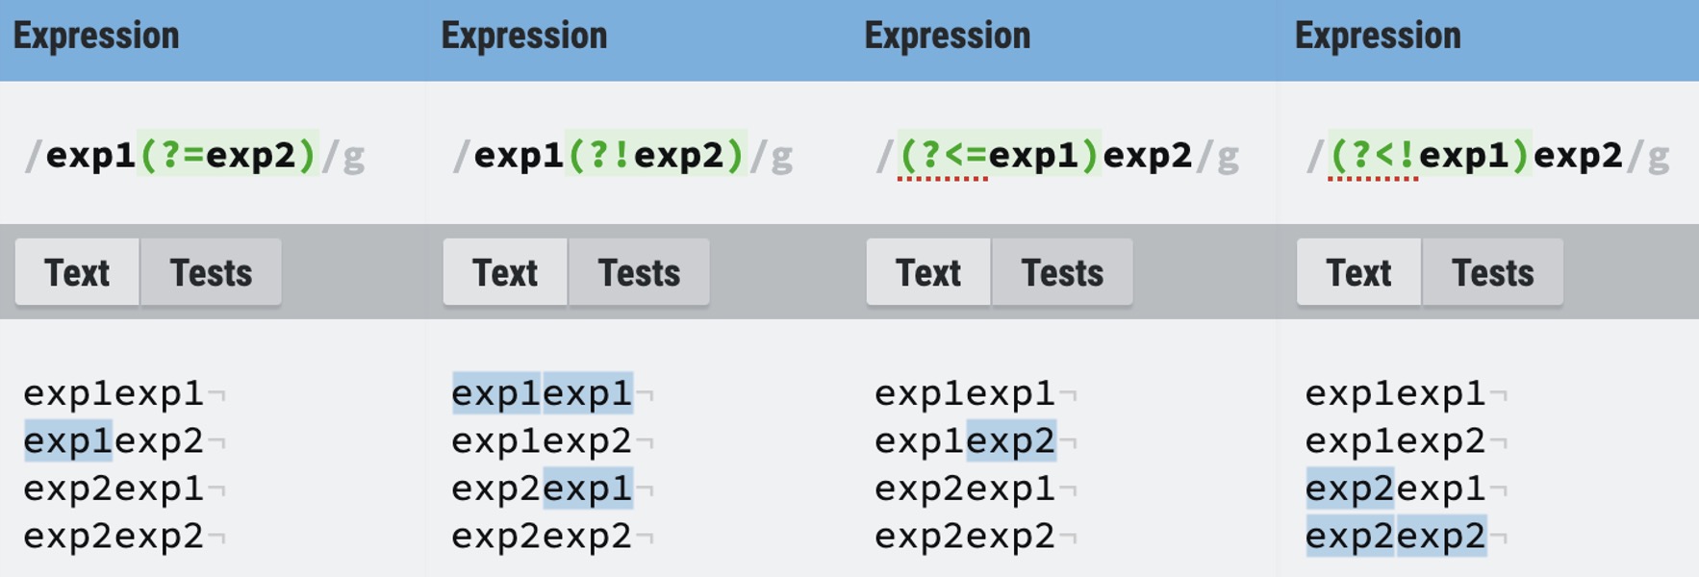Image resolution: width=1699 pixels, height=577 pixels.
Task: Click the g flag after (?<!exp1)exp2
Action: pyautogui.click(x=1659, y=157)
